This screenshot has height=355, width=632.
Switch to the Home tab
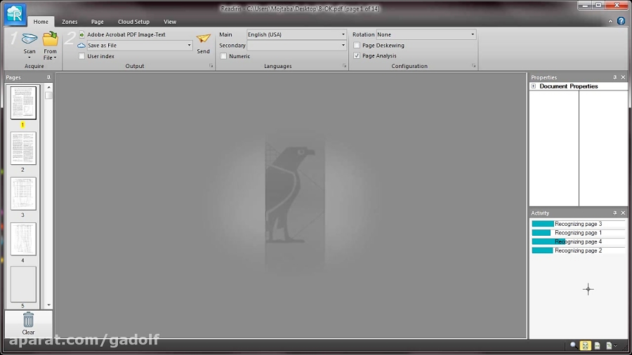41,22
